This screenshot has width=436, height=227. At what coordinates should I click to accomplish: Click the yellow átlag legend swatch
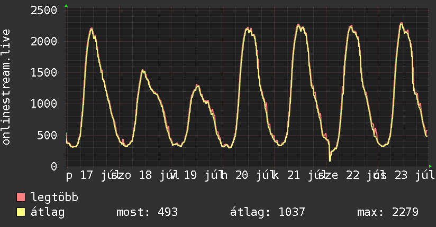coord(21,212)
